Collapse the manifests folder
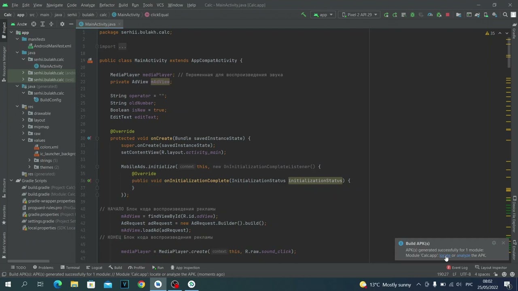The height and width of the screenshot is (291, 518). (17, 39)
